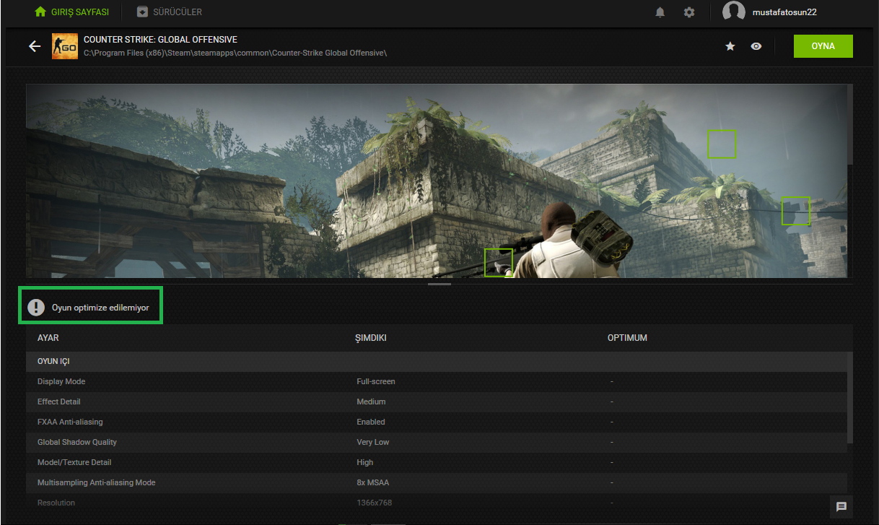Click the user avatar picture

click(734, 12)
